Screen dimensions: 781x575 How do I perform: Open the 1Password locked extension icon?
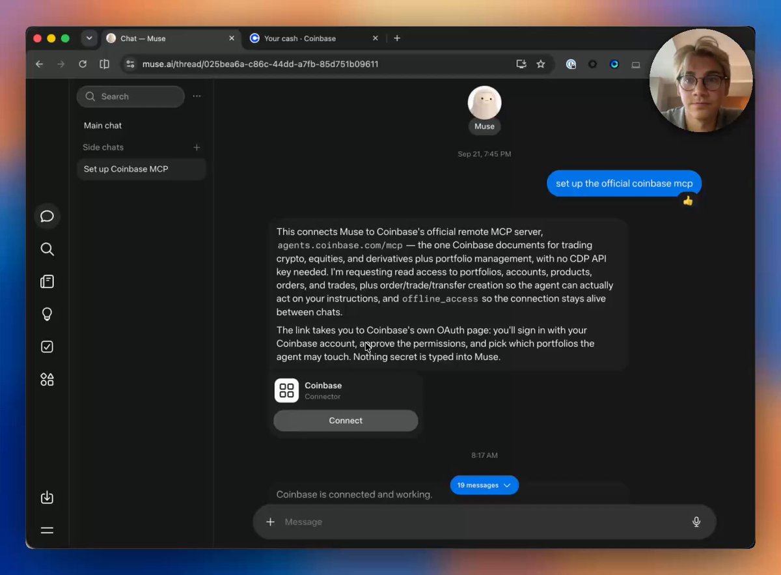(571, 64)
